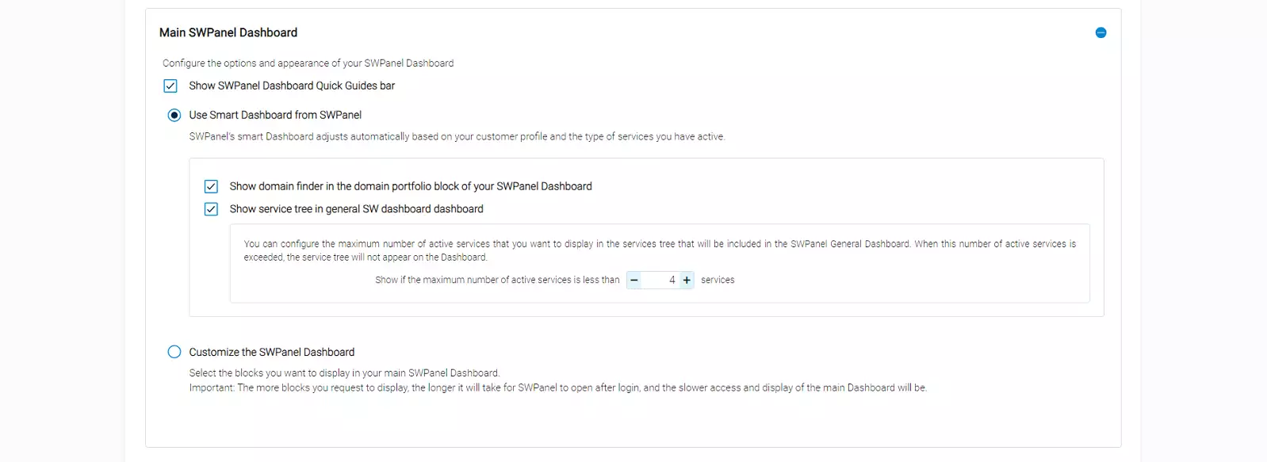1267x462 pixels.
Task: Click the smart Dashboard description sentence
Action: (x=457, y=136)
